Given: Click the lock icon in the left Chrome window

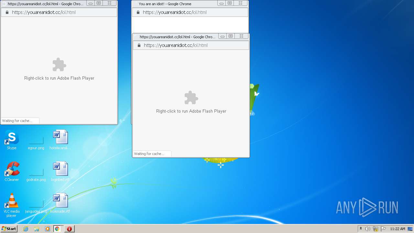Looking at the screenshot, I should [x=7, y=12].
